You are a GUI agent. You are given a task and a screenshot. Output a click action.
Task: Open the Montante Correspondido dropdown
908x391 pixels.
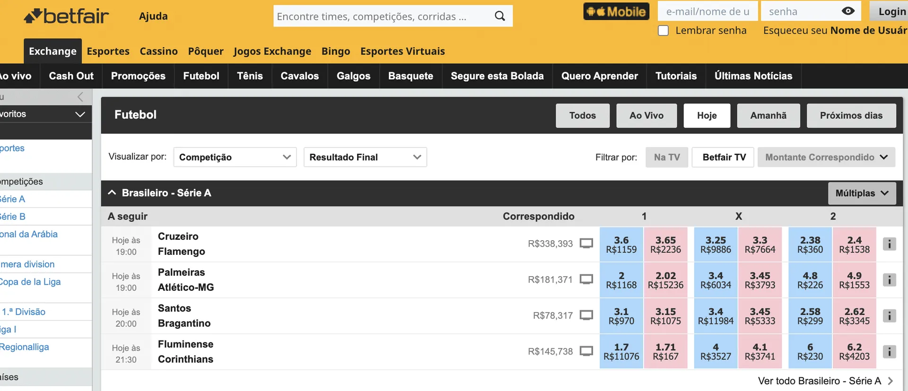[826, 157]
